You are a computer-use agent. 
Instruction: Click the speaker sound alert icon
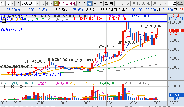click(48, 3)
